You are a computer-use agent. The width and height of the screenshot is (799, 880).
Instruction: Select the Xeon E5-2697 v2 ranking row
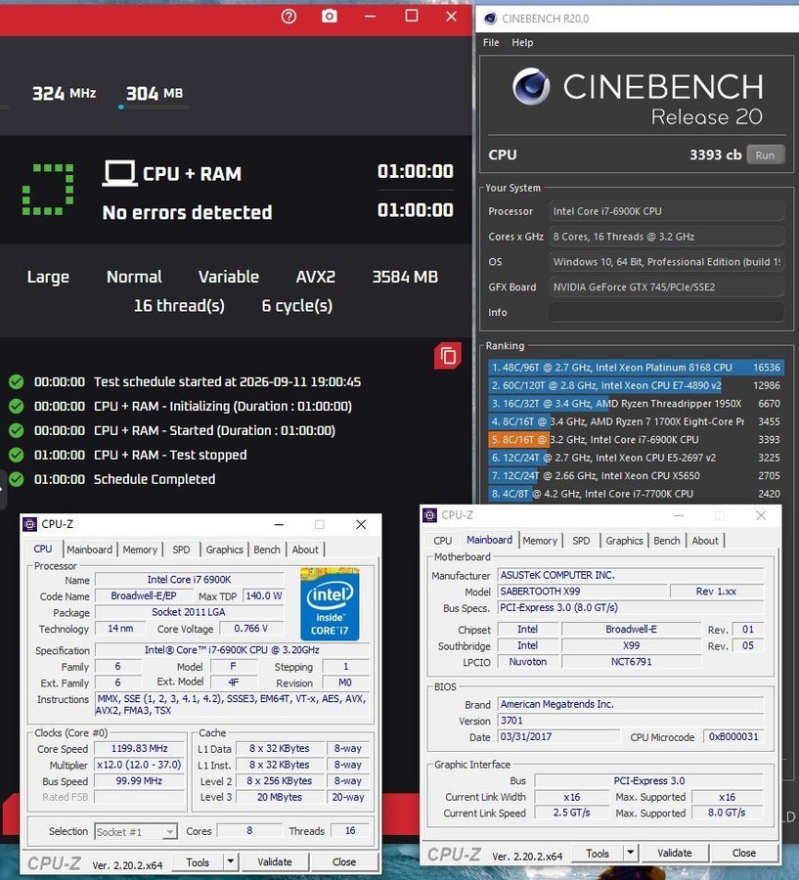click(x=635, y=458)
